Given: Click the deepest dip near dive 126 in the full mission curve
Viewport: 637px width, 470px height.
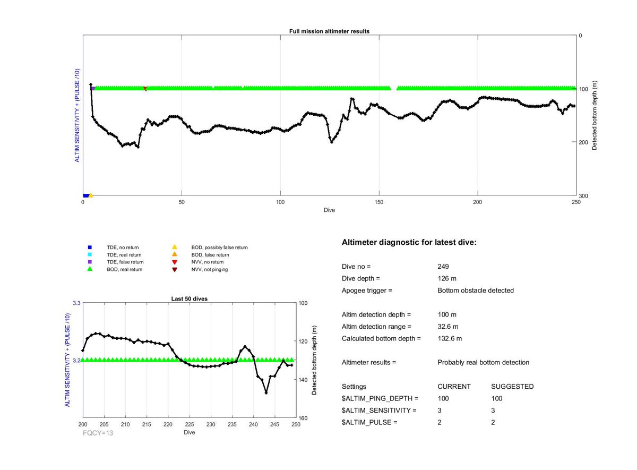Looking at the screenshot, I should click(332, 142).
